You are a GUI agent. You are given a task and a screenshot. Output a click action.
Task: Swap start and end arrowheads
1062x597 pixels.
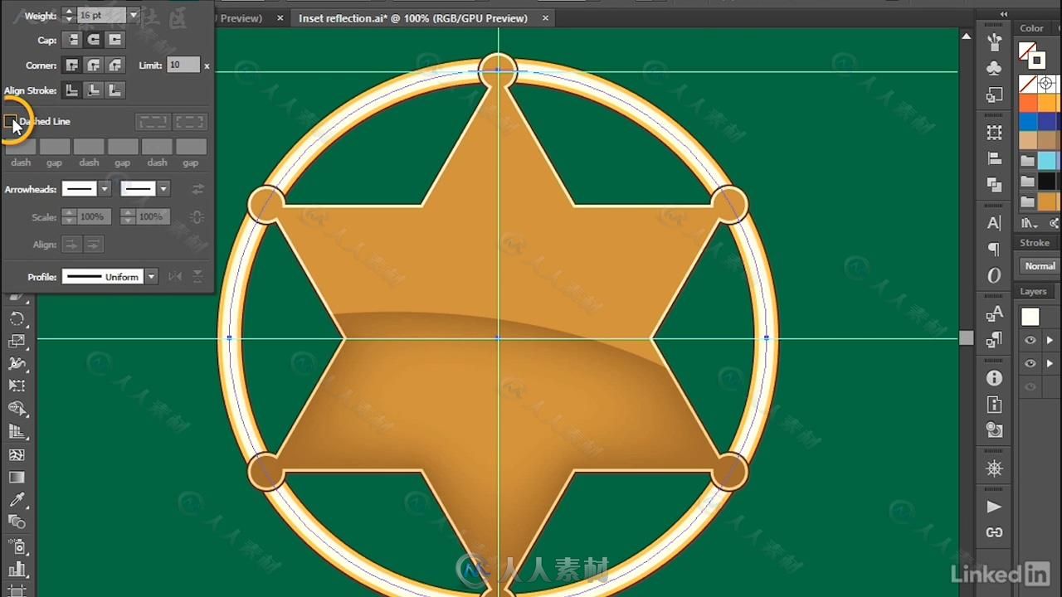click(x=197, y=189)
